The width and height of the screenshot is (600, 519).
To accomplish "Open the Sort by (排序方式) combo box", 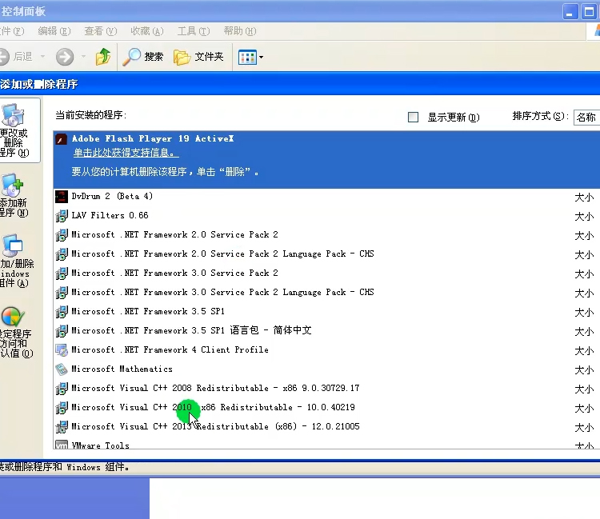I will pyautogui.click(x=586, y=117).
